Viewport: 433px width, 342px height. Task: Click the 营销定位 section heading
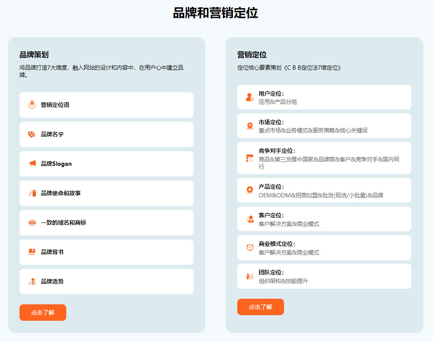point(252,55)
